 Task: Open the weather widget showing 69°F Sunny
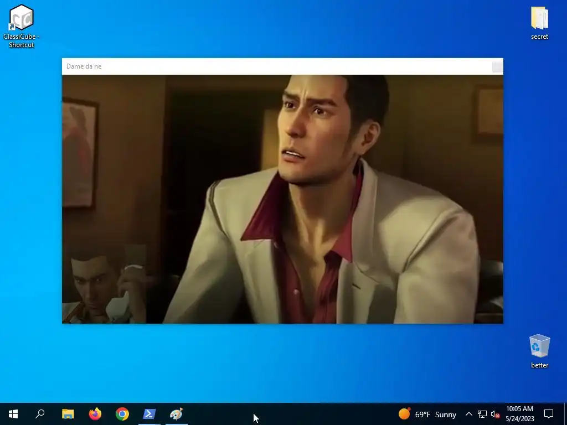[427, 414]
